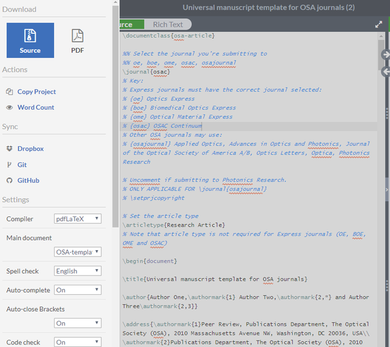Viewport: 390px width, 347px height.
Task: Open the Dropbox sync link
Action: pyautogui.click(x=31, y=149)
